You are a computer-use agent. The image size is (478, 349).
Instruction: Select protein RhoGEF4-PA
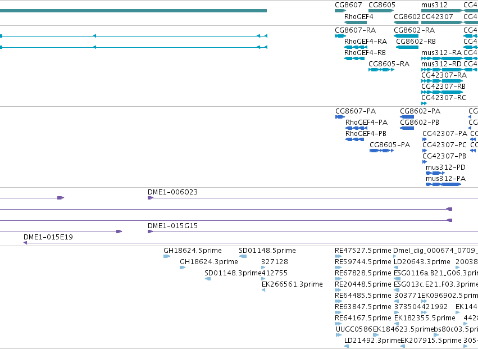(x=366, y=123)
